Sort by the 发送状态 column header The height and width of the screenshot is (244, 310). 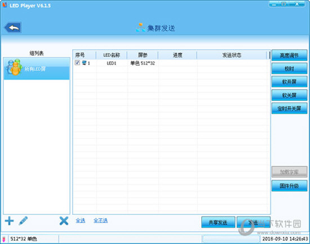click(232, 55)
